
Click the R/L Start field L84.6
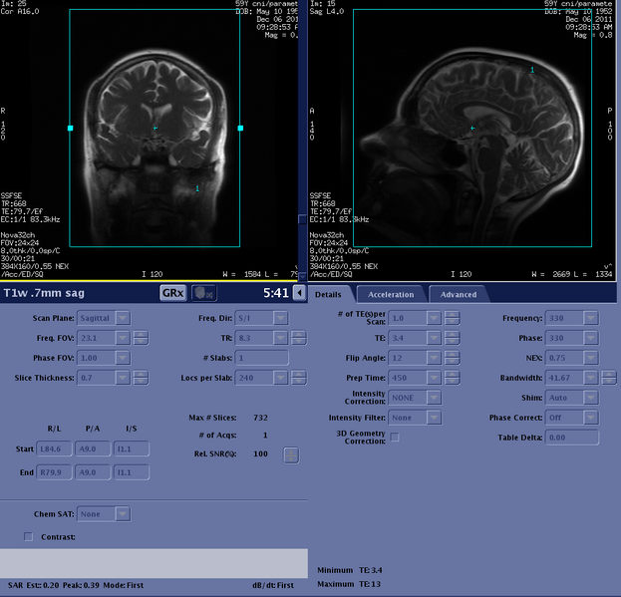click(54, 448)
